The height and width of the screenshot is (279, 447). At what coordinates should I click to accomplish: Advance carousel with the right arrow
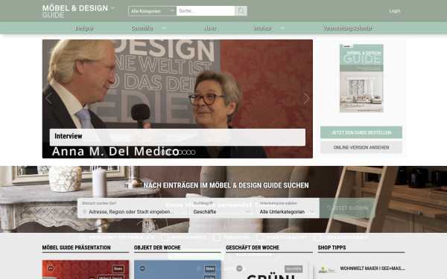(306, 98)
